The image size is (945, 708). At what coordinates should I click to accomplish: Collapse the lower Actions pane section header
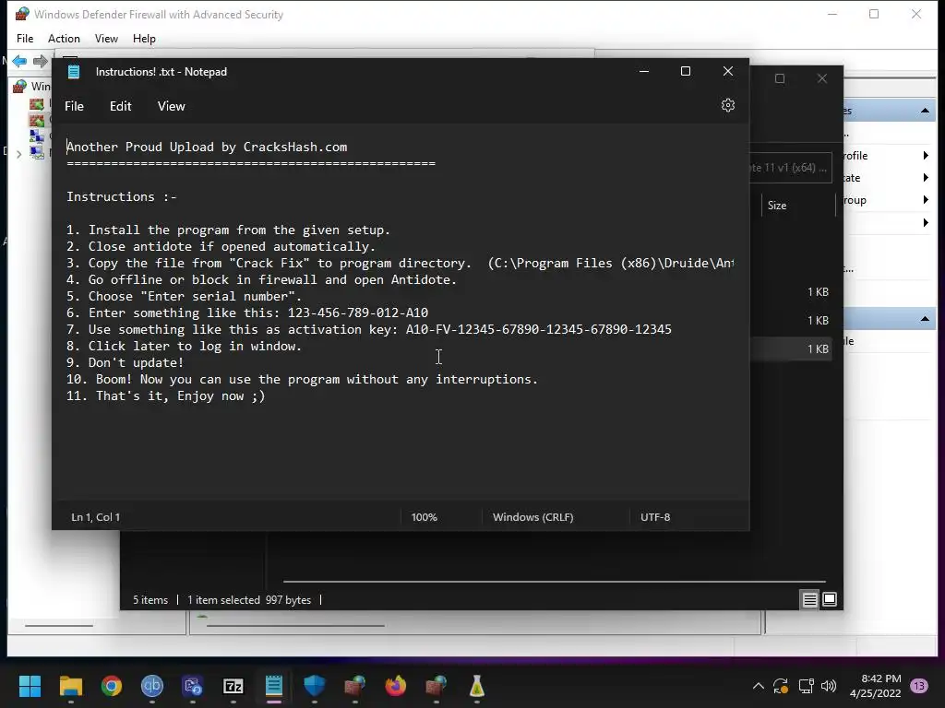pyautogui.click(x=925, y=319)
